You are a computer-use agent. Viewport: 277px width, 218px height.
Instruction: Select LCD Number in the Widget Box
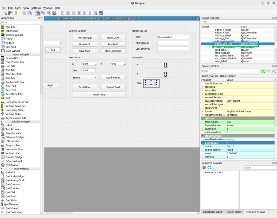[12, 141]
